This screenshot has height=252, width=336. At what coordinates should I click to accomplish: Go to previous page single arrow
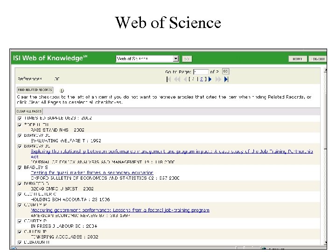(x=185, y=79)
